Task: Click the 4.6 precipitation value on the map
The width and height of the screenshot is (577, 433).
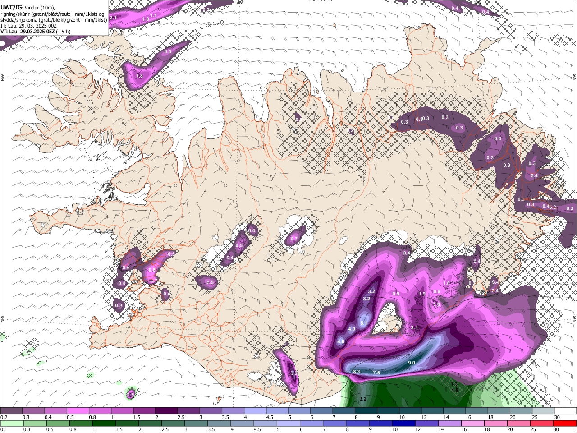Action: (341, 341)
